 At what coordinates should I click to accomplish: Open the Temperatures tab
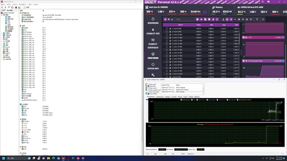coord(151,97)
